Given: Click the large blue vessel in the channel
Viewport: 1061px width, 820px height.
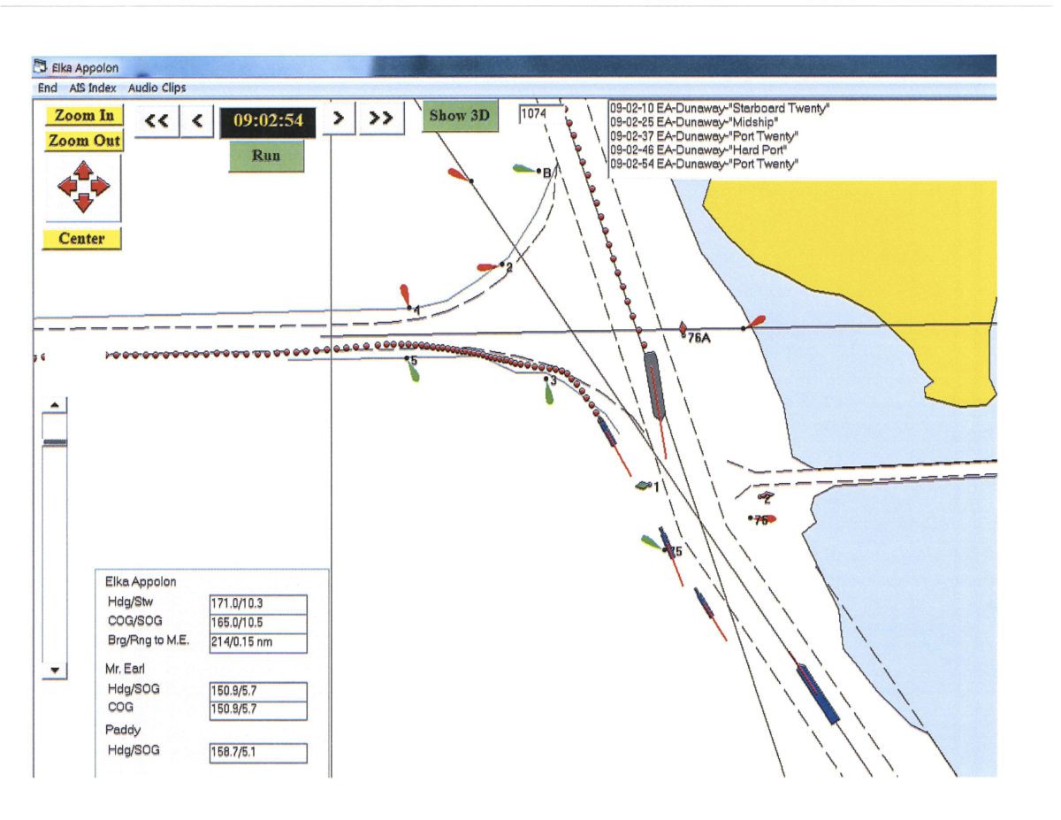Looking at the screenshot, I should tap(818, 694).
